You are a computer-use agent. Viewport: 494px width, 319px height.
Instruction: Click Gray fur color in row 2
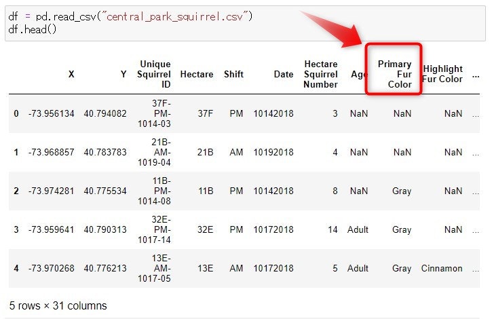(402, 191)
